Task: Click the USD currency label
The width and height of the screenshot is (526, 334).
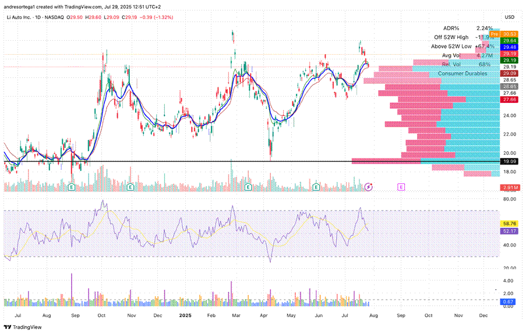Action: (x=509, y=17)
